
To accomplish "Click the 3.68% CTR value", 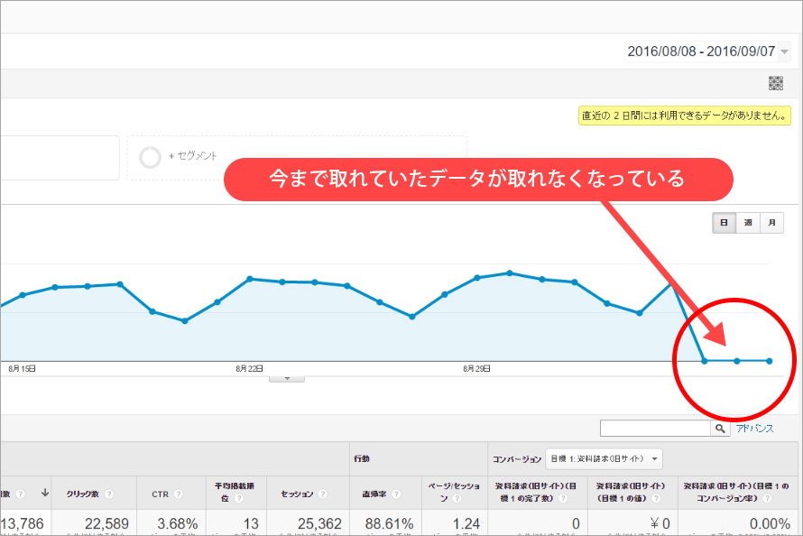I will pyautogui.click(x=177, y=523).
